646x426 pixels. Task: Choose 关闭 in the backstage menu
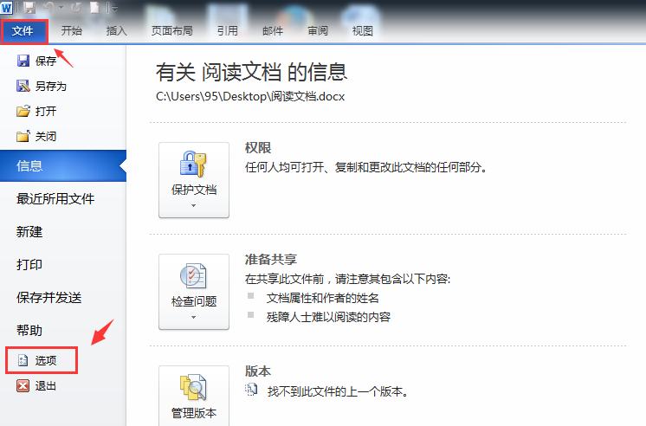(36, 136)
